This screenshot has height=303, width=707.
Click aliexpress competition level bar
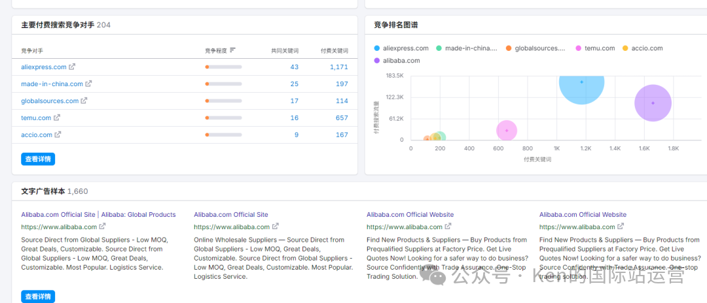coord(223,67)
